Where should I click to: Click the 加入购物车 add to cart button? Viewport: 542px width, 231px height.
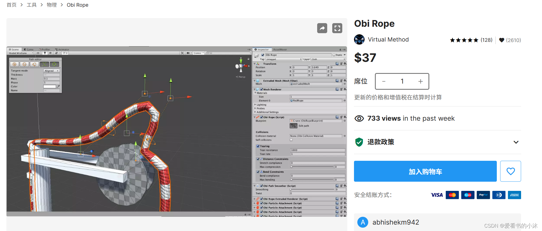pos(425,171)
